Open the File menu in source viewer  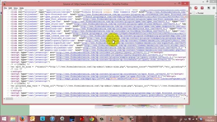tap(5, 8)
